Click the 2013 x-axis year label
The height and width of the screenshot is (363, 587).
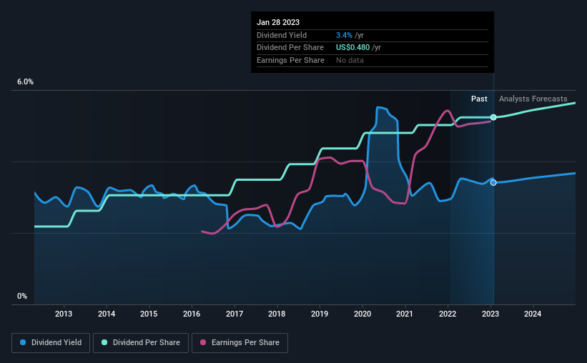click(64, 314)
